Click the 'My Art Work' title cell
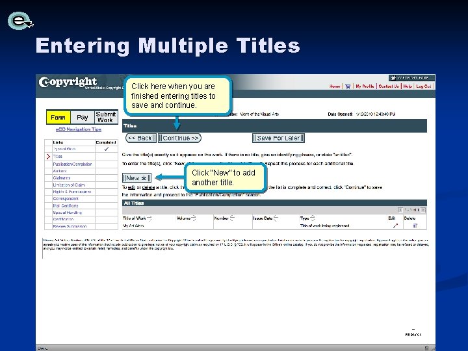The height and width of the screenshot is (351, 468). (x=133, y=226)
